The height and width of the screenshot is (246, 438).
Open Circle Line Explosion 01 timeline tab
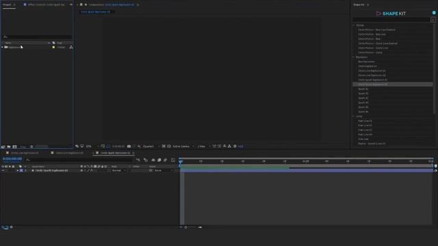click(x=25, y=153)
